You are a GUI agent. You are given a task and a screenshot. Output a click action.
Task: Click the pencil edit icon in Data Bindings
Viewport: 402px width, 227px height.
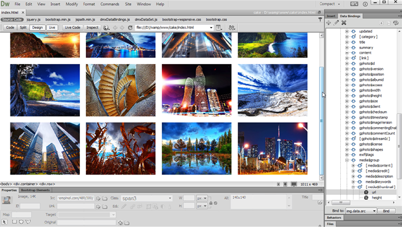coord(336,23)
